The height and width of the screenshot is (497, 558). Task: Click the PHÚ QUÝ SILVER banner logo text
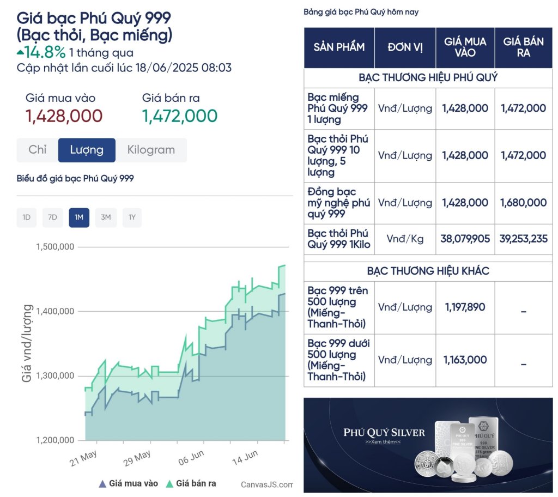point(384,433)
